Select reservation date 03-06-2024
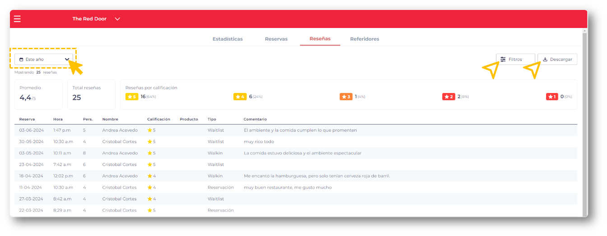 point(31,130)
